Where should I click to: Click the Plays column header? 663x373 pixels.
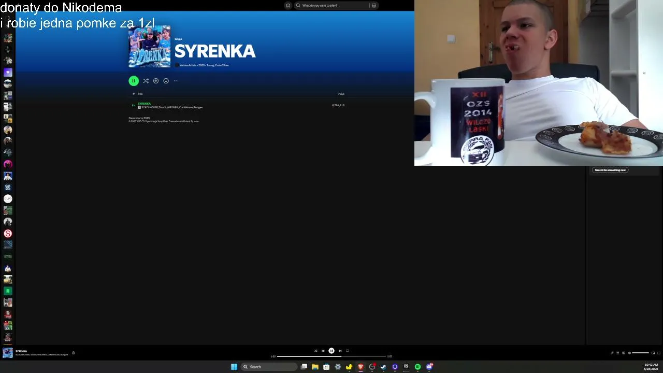[x=341, y=94]
